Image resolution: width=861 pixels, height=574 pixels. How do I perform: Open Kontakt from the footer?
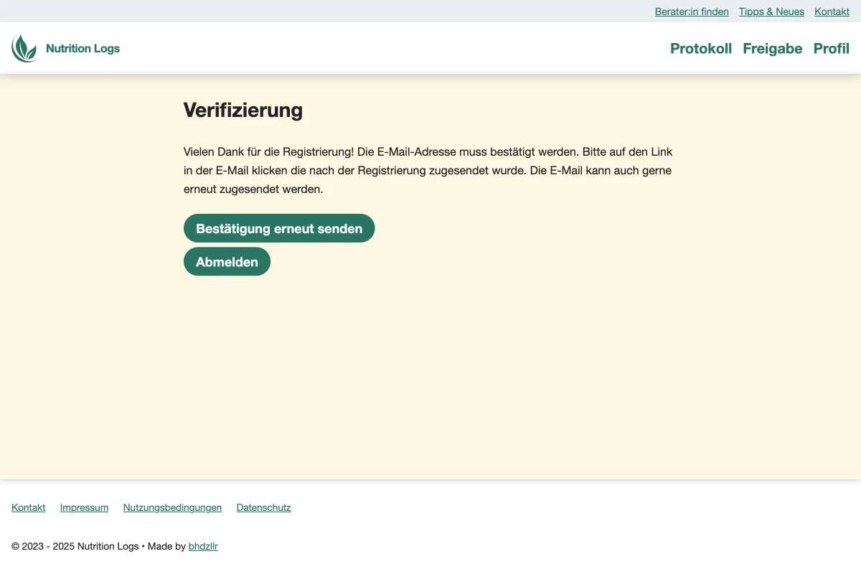pyautogui.click(x=28, y=507)
